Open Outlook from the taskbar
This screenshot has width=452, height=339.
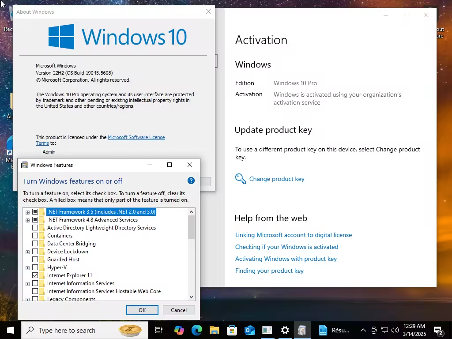(x=250, y=330)
